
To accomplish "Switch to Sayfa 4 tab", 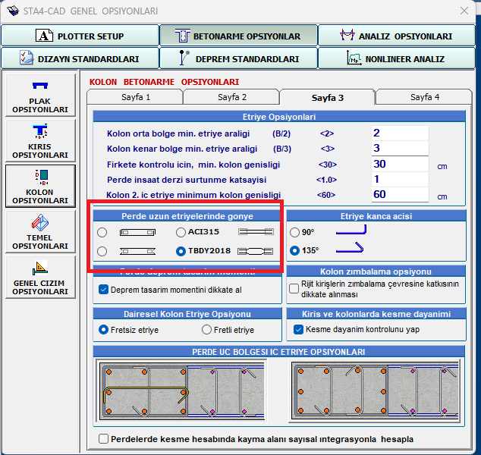I will (x=425, y=97).
